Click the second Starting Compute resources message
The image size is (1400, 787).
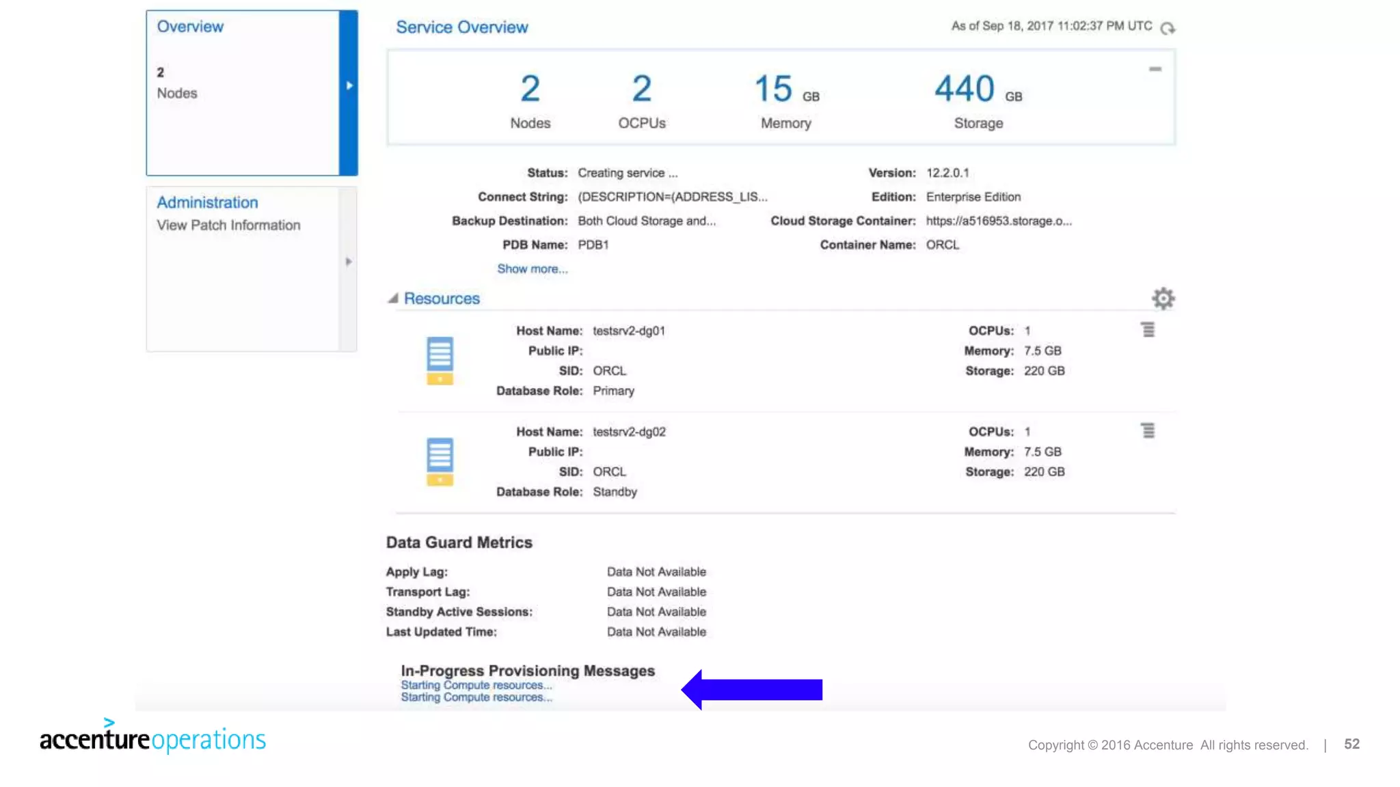(x=476, y=698)
